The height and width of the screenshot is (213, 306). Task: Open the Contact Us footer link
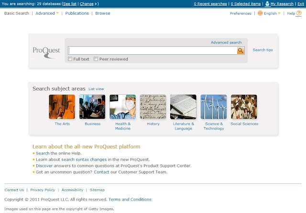point(14,190)
